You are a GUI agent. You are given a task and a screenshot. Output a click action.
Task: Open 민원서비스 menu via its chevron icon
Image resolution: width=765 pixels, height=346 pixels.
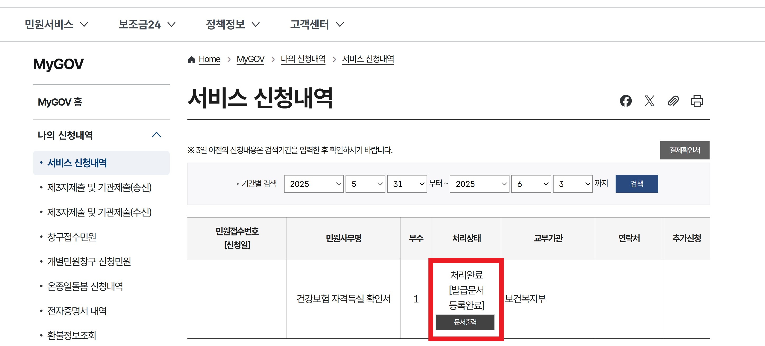pyautogui.click(x=85, y=25)
